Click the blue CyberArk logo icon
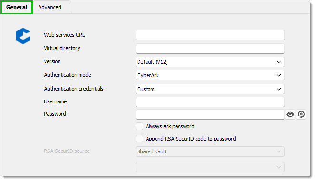 (23, 36)
